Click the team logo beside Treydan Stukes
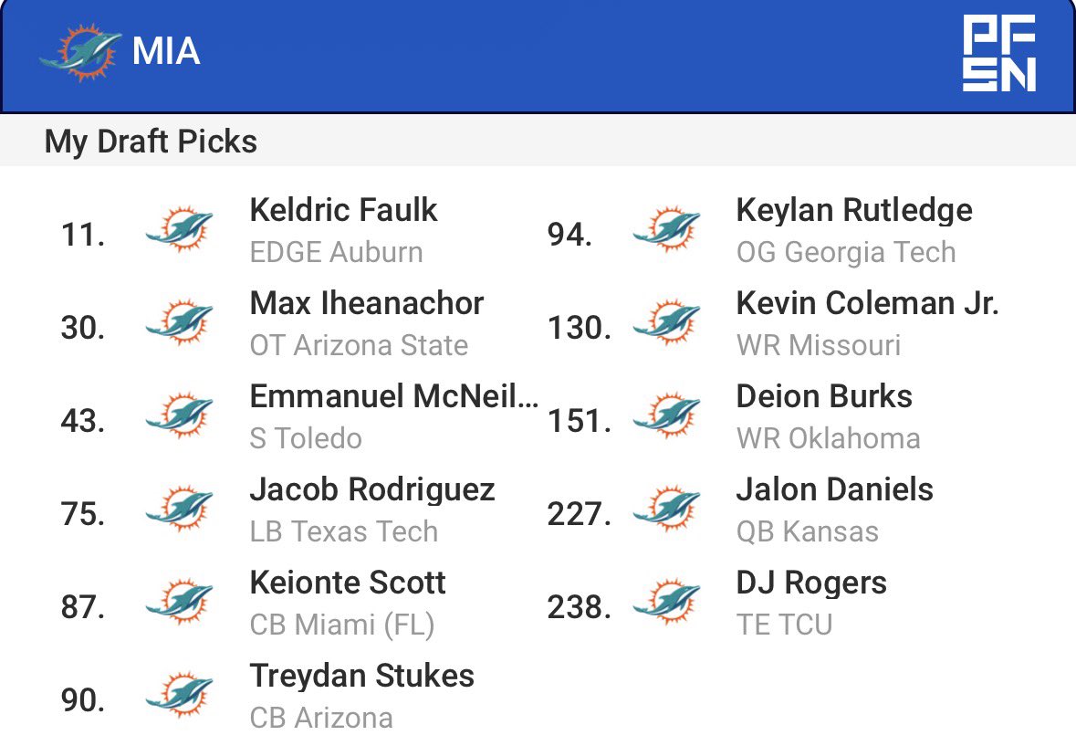1076x746 pixels. coord(179,695)
